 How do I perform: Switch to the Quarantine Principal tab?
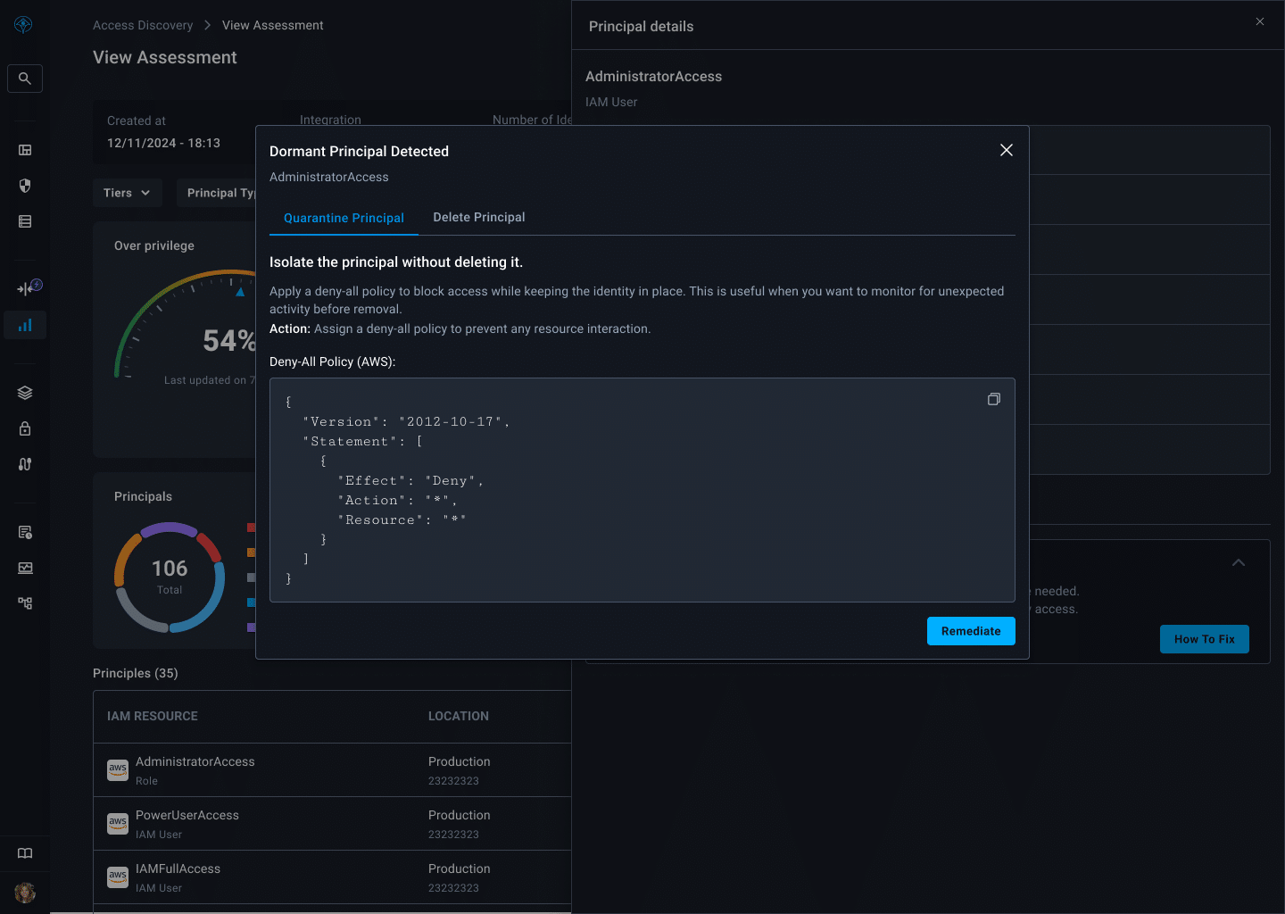click(x=344, y=218)
